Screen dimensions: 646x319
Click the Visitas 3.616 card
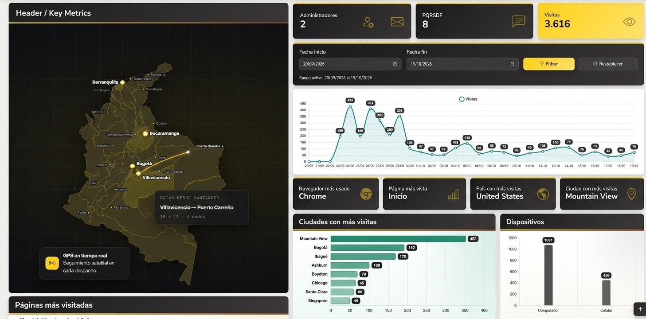(x=591, y=21)
